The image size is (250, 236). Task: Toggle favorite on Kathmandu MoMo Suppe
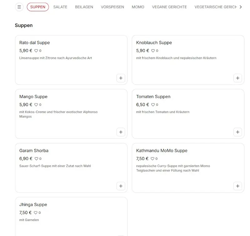pyautogui.click(x=153, y=159)
